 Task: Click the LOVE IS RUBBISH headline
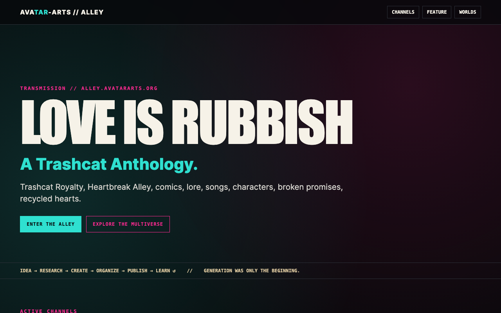pyautogui.click(x=187, y=122)
